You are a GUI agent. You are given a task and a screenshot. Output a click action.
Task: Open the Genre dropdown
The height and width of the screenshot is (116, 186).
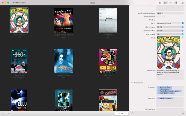(170, 23)
